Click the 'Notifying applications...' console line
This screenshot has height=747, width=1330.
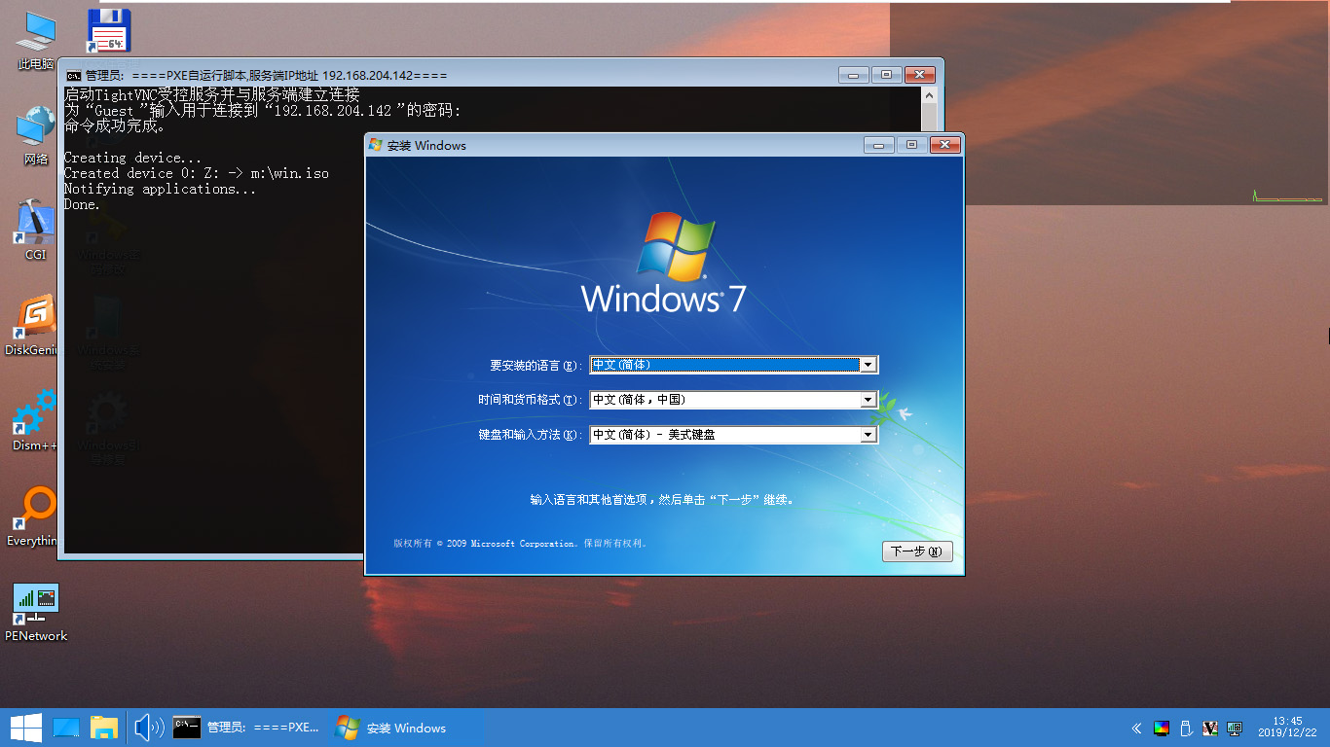(161, 189)
